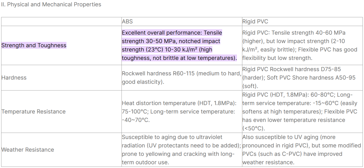Click the highlighted ABS tensile strength cell text
The height and width of the screenshot is (168, 364).
coord(179,45)
